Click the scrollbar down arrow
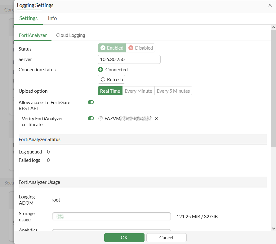This screenshot has height=244, width=276. pos(273,228)
